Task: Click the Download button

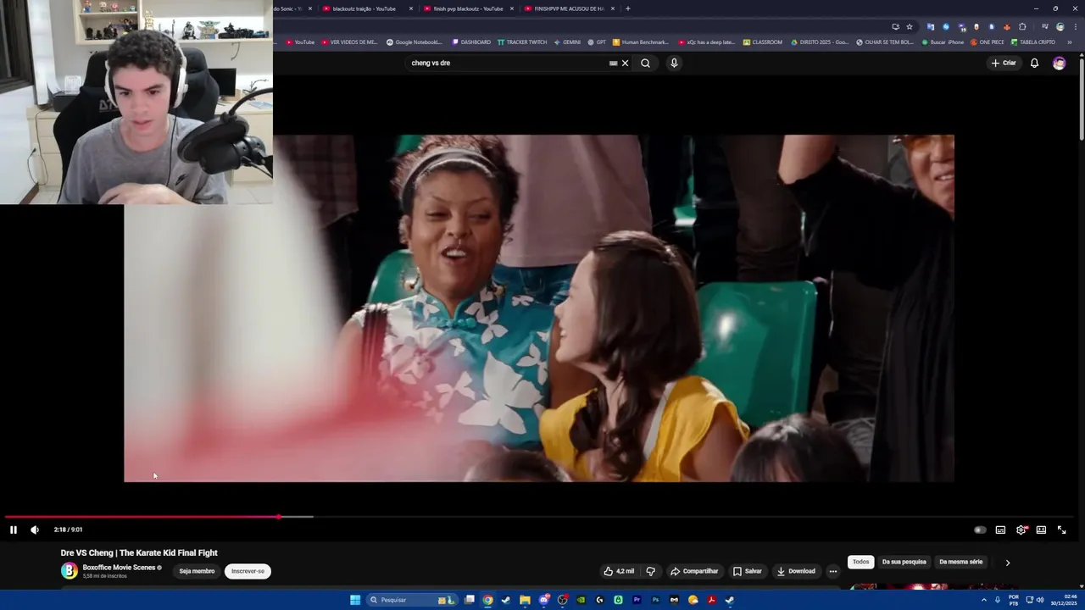Action: click(796, 571)
